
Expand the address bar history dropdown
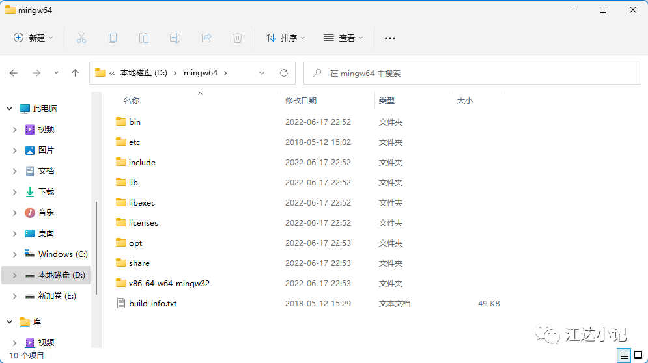pyautogui.click(x=262, y=73)
